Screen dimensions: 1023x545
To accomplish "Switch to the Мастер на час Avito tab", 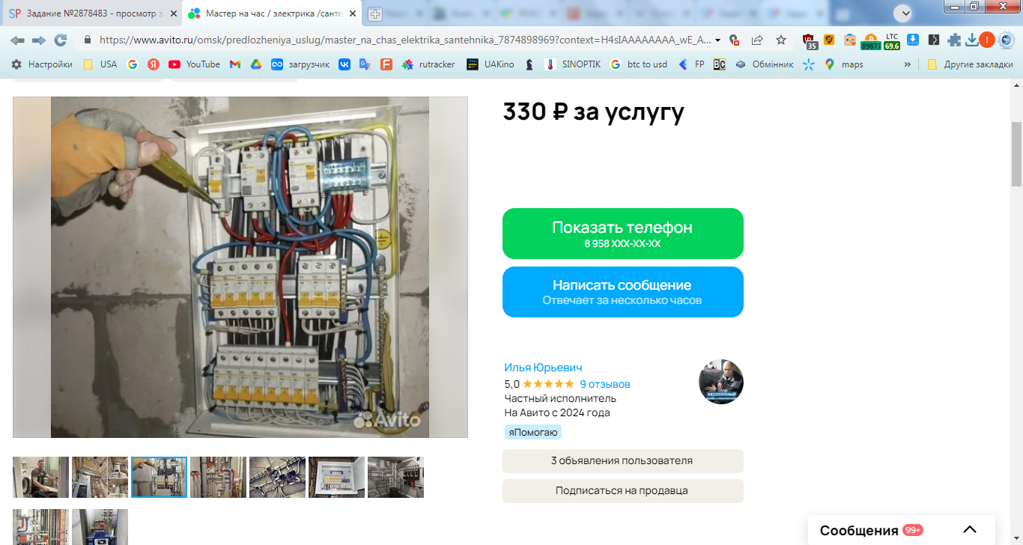I will pyautogui.click(x=270, y=13).
